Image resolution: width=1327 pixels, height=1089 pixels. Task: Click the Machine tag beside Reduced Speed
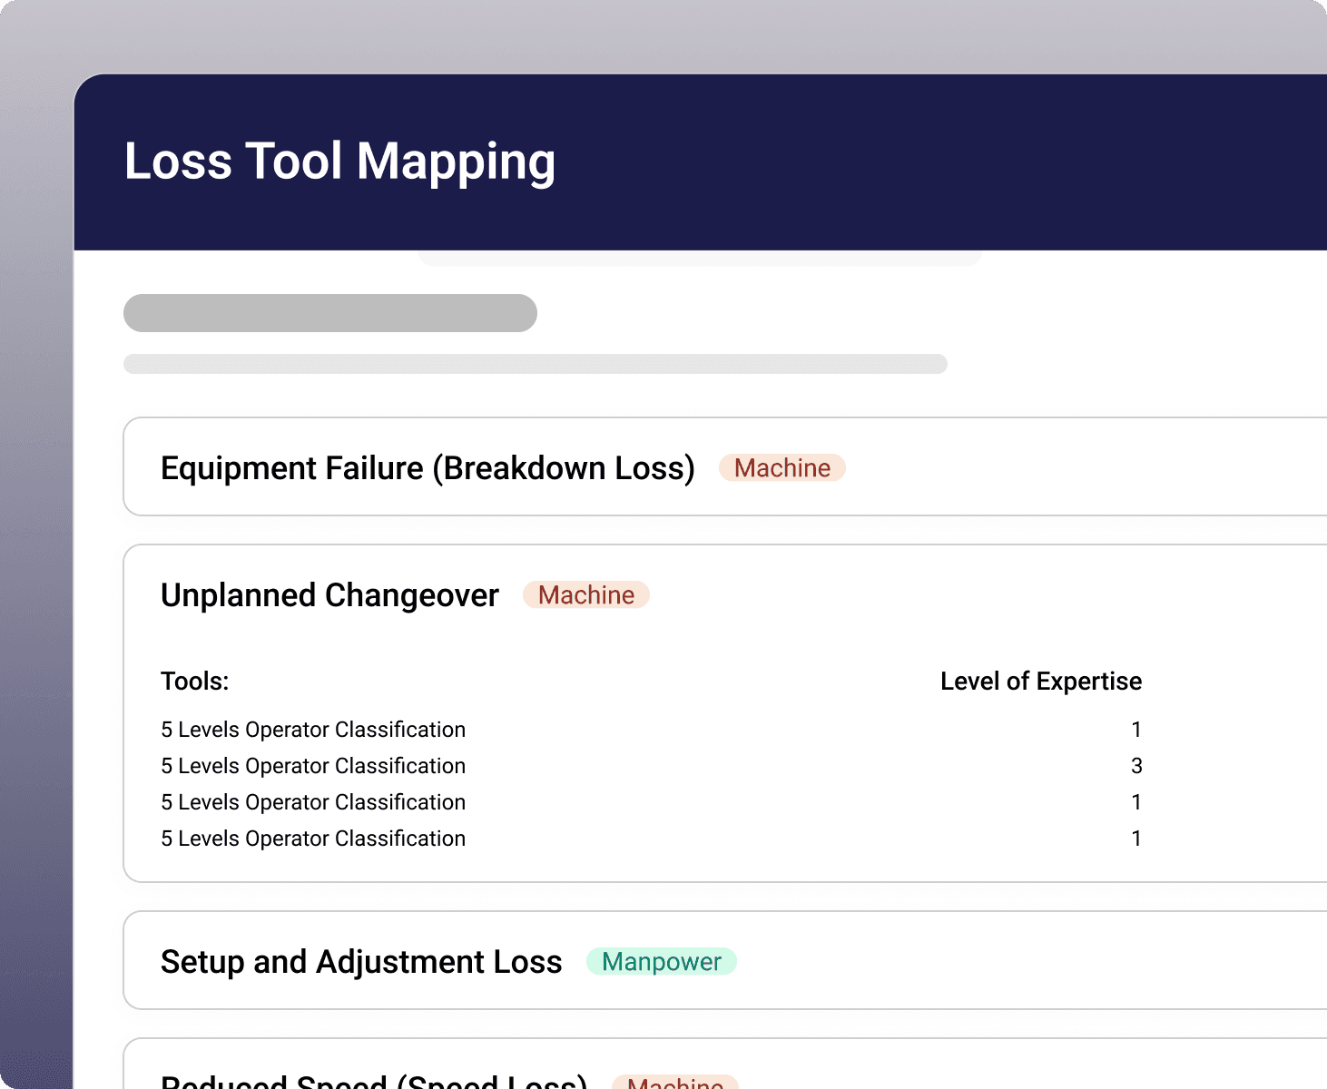coord(674,1081)
